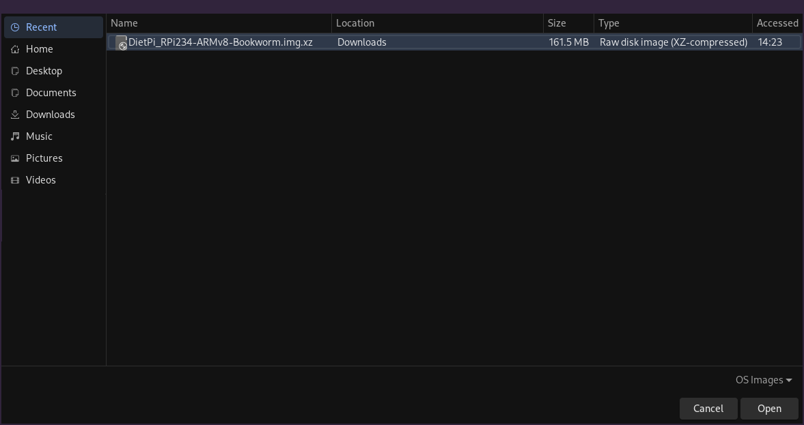Sort files by Type column
Viewport: 804px width, 425px height.
(674, 23)
